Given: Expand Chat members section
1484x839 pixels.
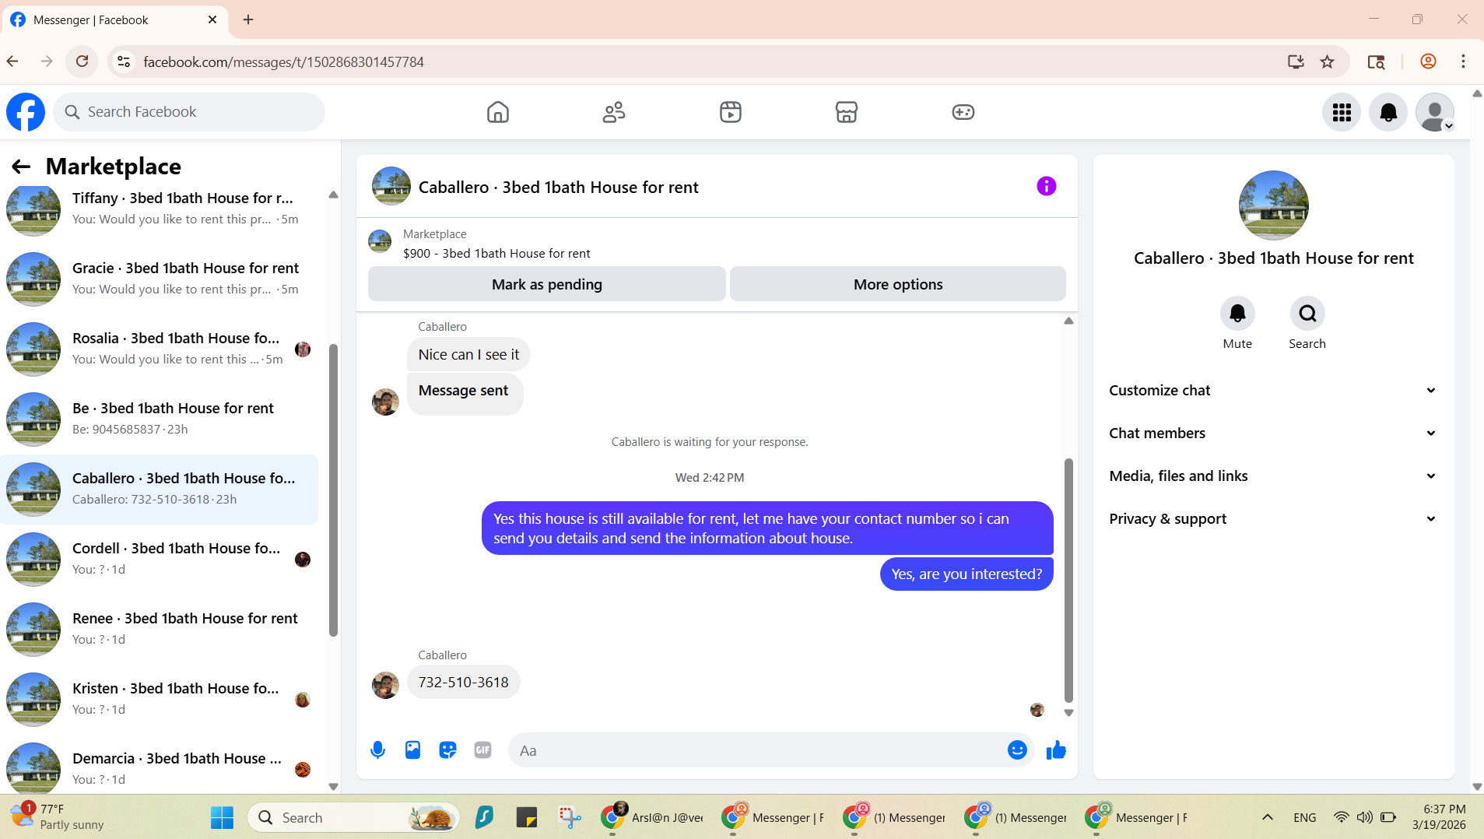Looking at the screenshot, I should pos(1273,434).
